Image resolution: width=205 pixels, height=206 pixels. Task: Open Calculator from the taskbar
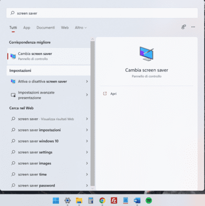pyautogui.click(x=91, y=200)
